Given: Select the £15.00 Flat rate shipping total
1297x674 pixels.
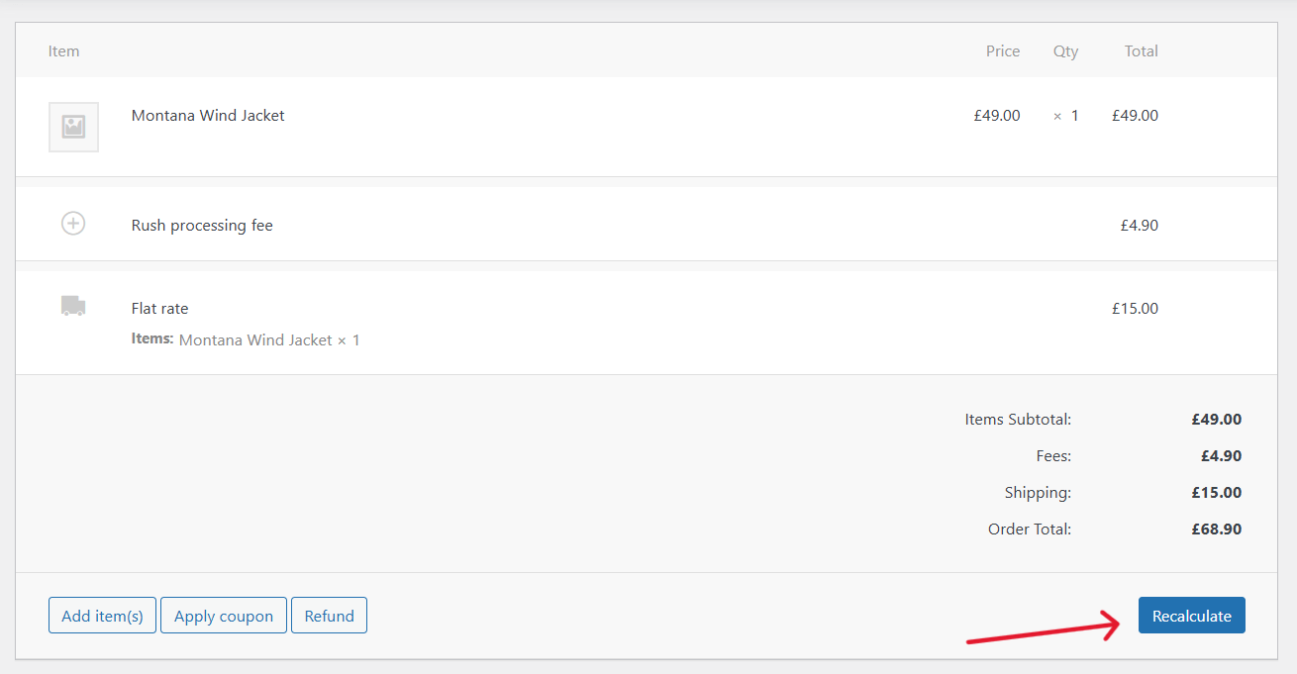Looking at the screenshot, I should pyautogui.click(x=1135, y=308).
